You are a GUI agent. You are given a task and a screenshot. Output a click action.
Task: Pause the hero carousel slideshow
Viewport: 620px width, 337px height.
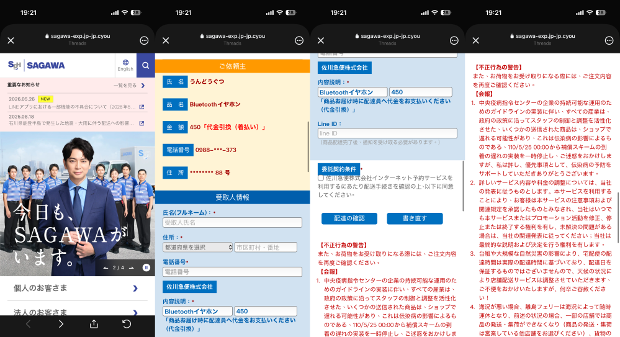click(x=146, y=267)
